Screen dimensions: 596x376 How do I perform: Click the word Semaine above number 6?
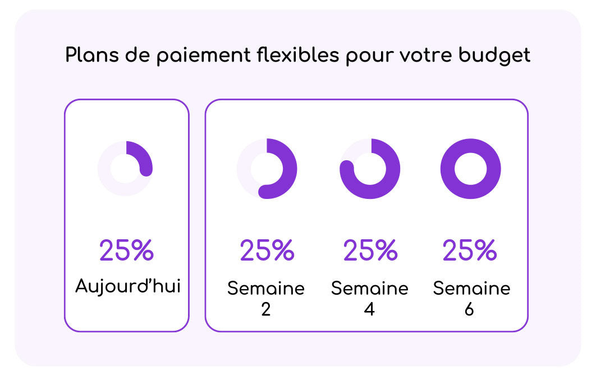471,289
